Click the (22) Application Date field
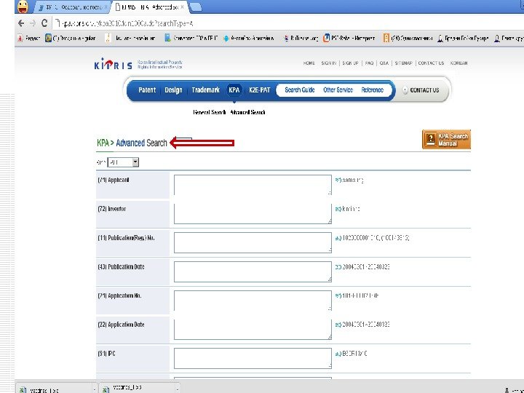524x393 pixels. (x=253, y=330)
